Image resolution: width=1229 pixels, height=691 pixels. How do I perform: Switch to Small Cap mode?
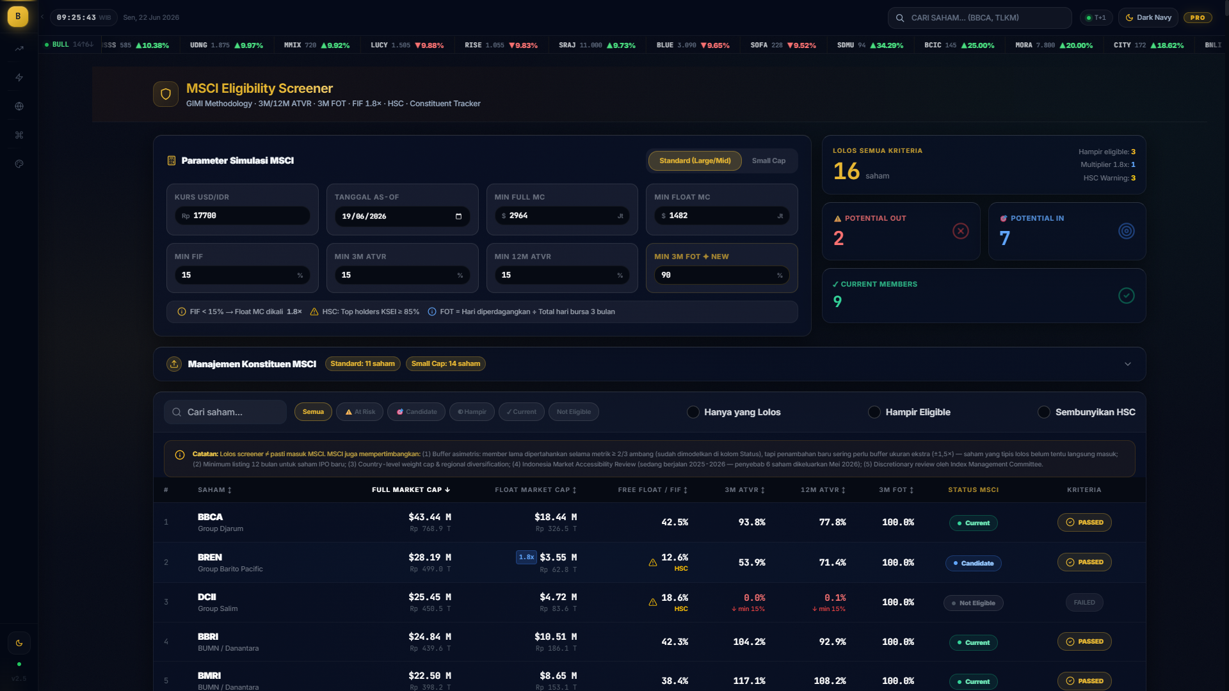click(769, 161)
